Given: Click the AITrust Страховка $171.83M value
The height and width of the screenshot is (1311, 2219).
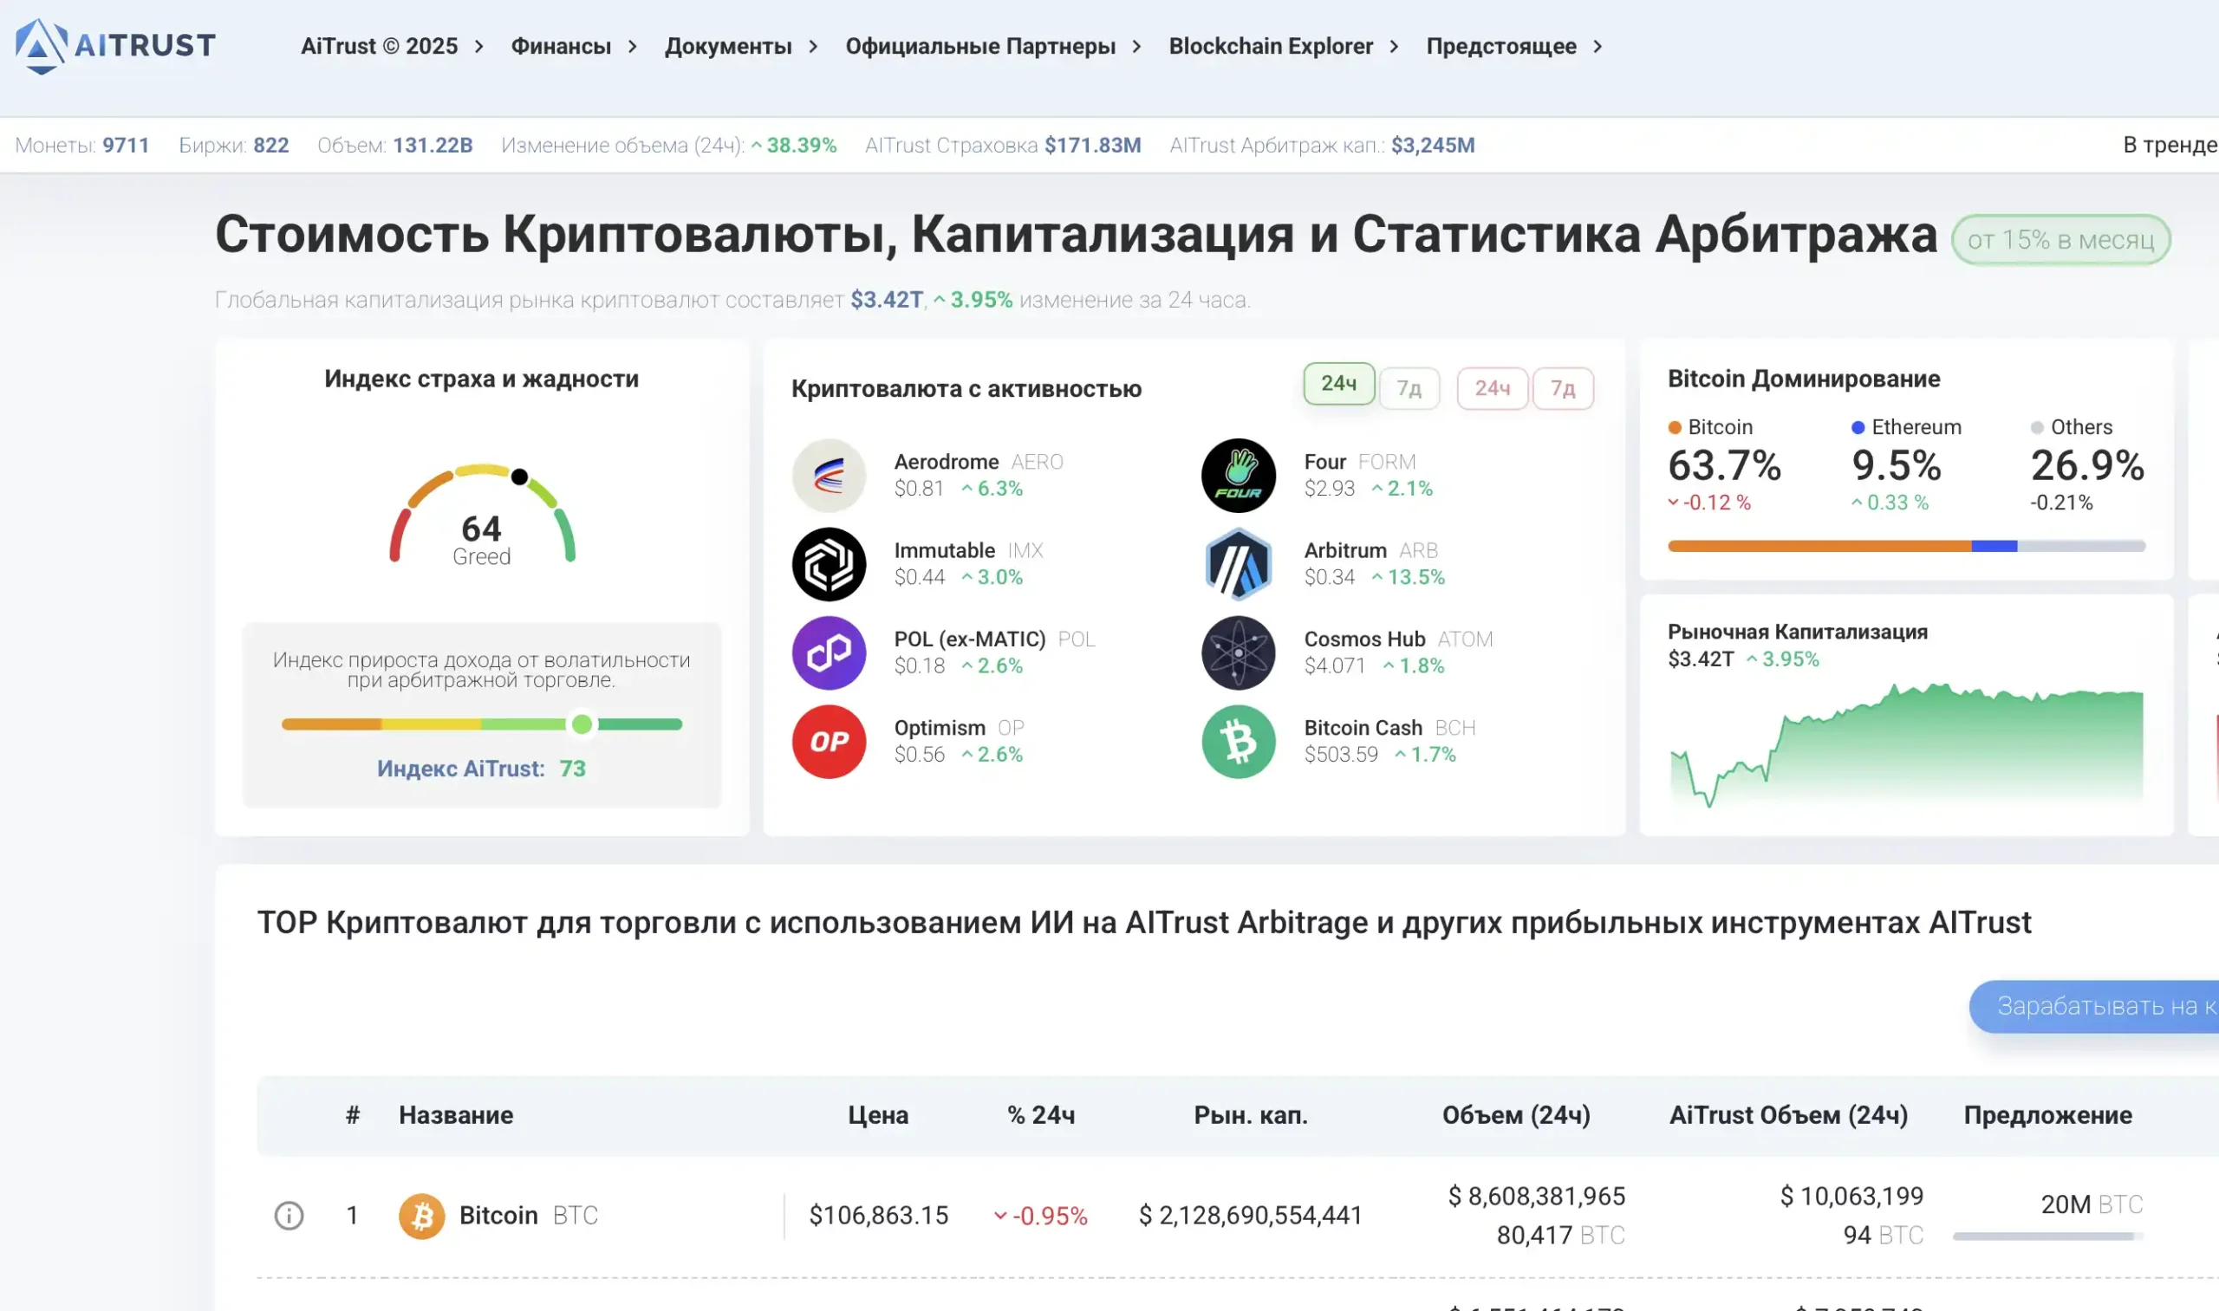Looking at the screenshot, I should [1092, 145].
